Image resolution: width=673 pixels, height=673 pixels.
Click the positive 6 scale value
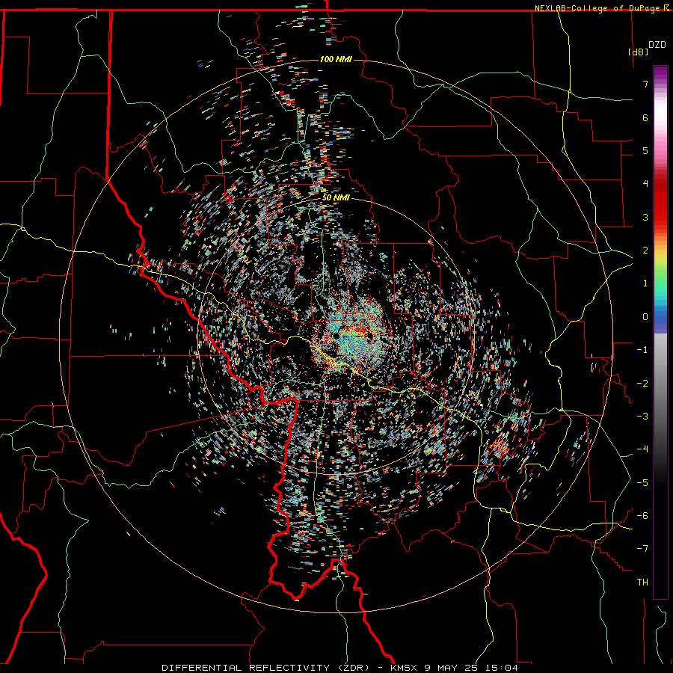point(645,117)
